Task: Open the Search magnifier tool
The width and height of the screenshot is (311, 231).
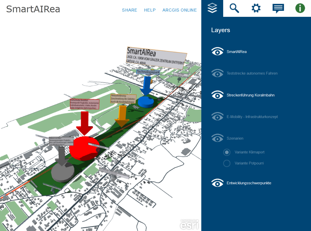Action: pyautogui.click(x=234, y=8)
